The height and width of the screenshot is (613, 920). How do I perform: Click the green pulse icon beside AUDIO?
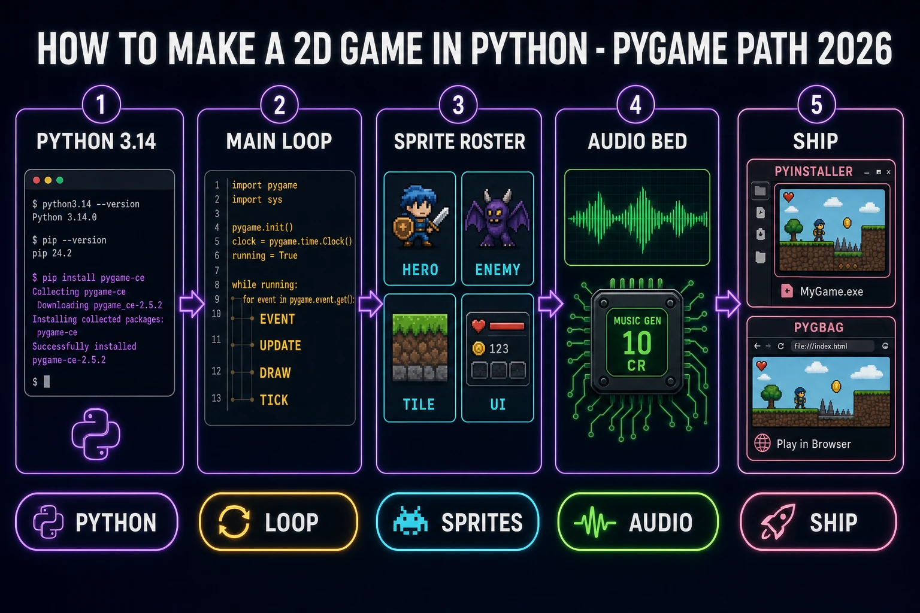[x=595, y=523]
